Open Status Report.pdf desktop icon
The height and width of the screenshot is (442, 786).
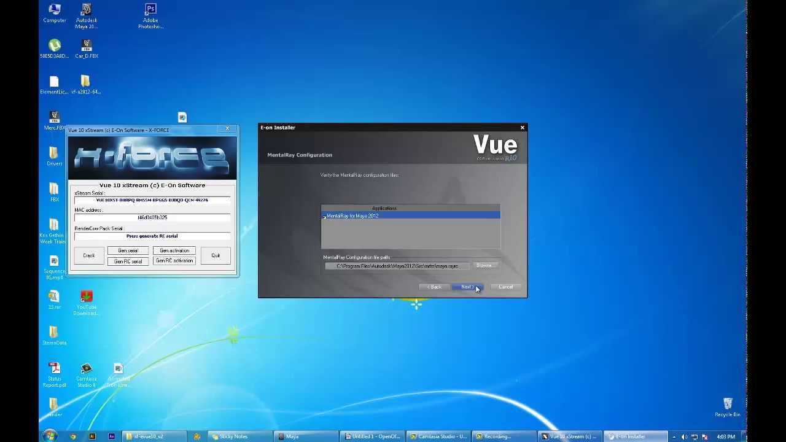[54, 374]
